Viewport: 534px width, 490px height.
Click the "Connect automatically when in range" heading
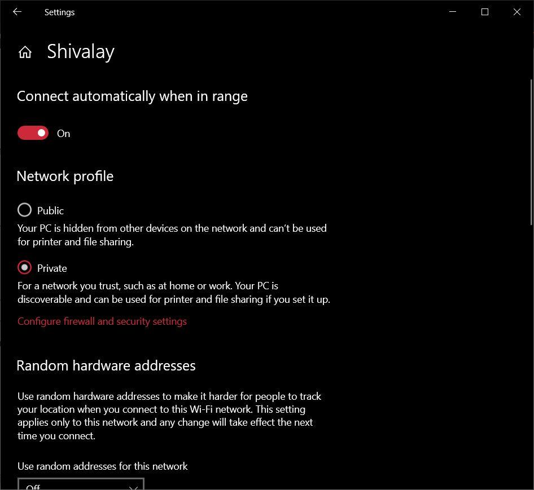[x=132, y=96]
